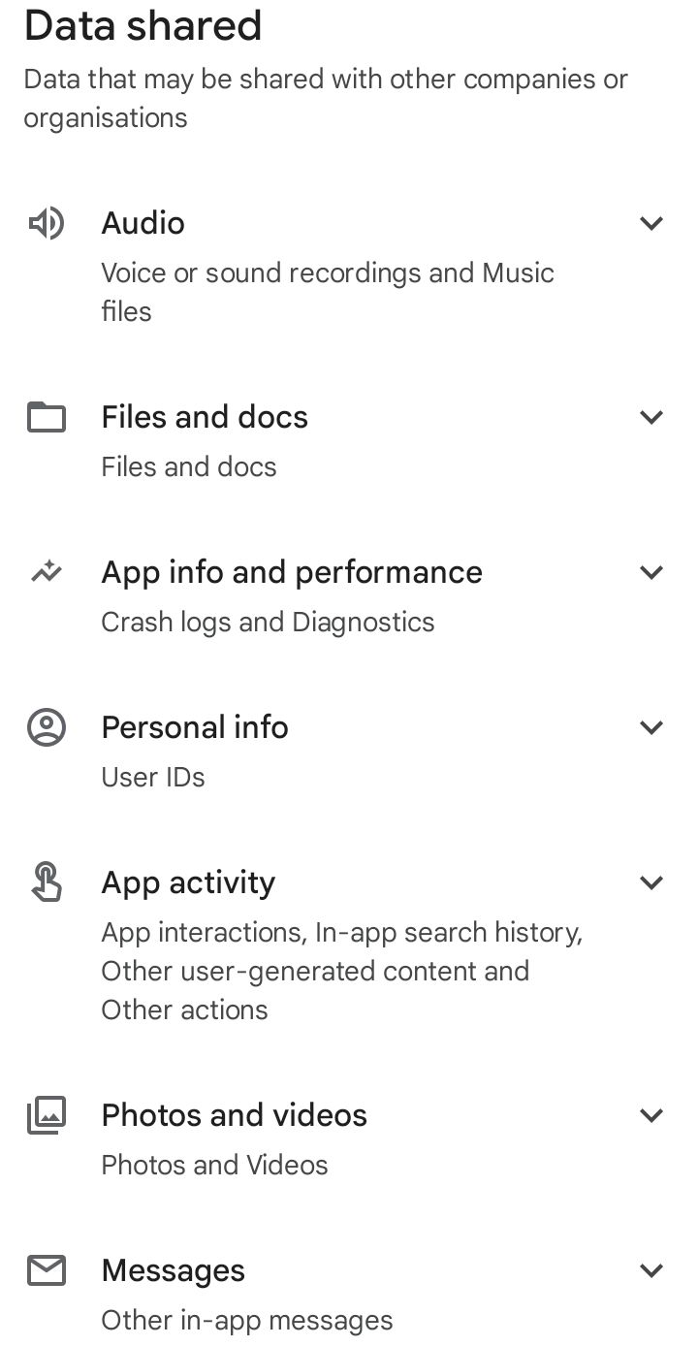This screenshot has height=1346, width=698.
Task: Expand the Photos and videos chevron
Action: [651, 1115]
